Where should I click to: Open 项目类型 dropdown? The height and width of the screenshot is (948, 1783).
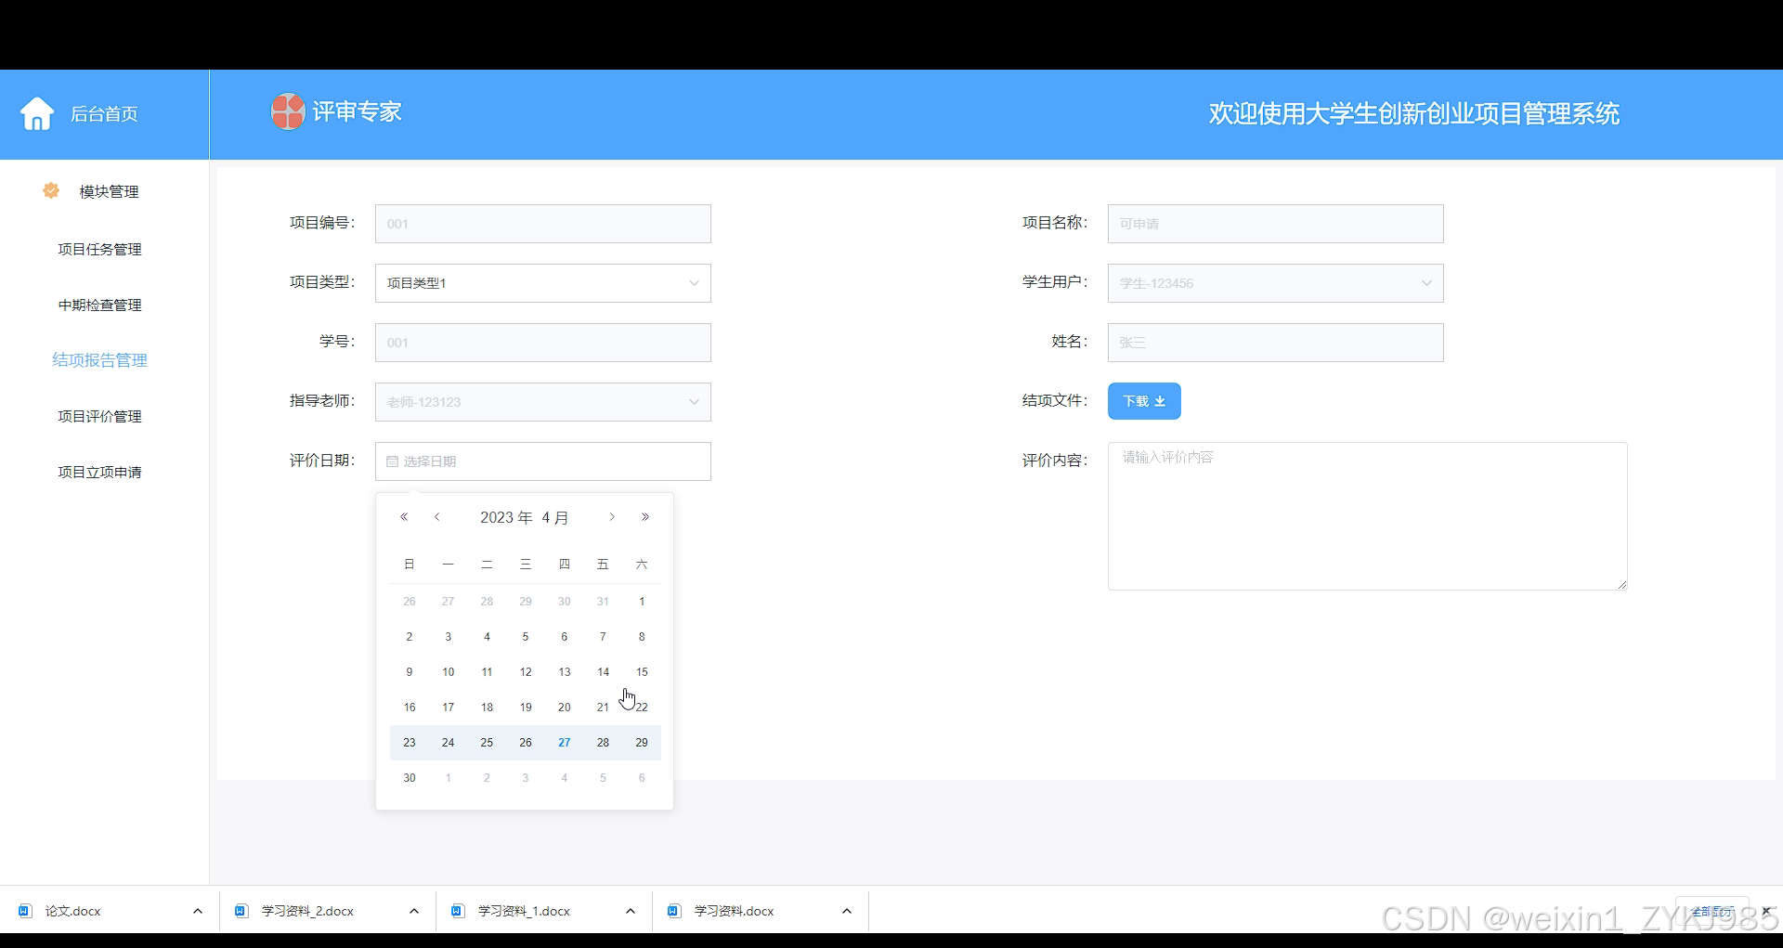[x=543, y=283]
